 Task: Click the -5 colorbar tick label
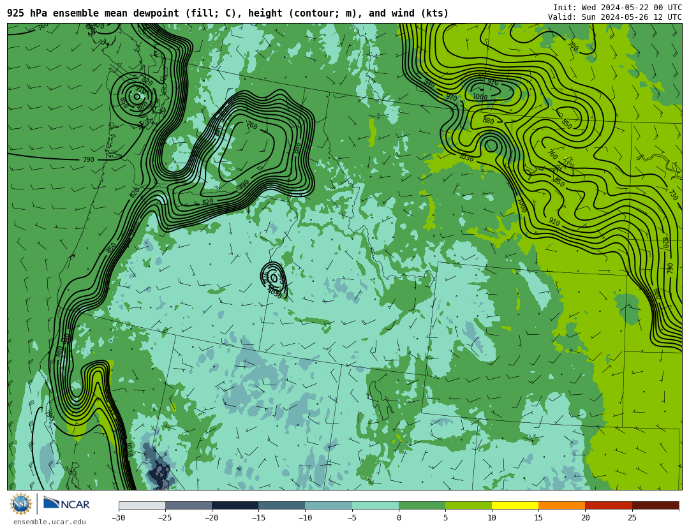[x=352, y=518]
